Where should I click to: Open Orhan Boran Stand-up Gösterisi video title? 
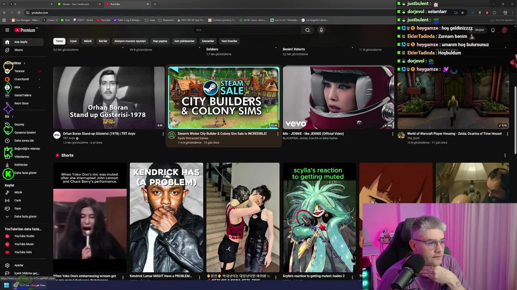point(99,134)
